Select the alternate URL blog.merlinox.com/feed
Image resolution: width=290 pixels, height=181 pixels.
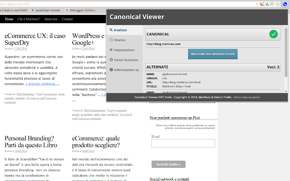(x=181, y=82)
